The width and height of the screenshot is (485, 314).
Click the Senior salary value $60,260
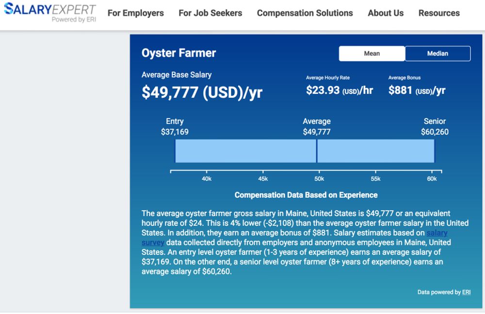(435, 131)
